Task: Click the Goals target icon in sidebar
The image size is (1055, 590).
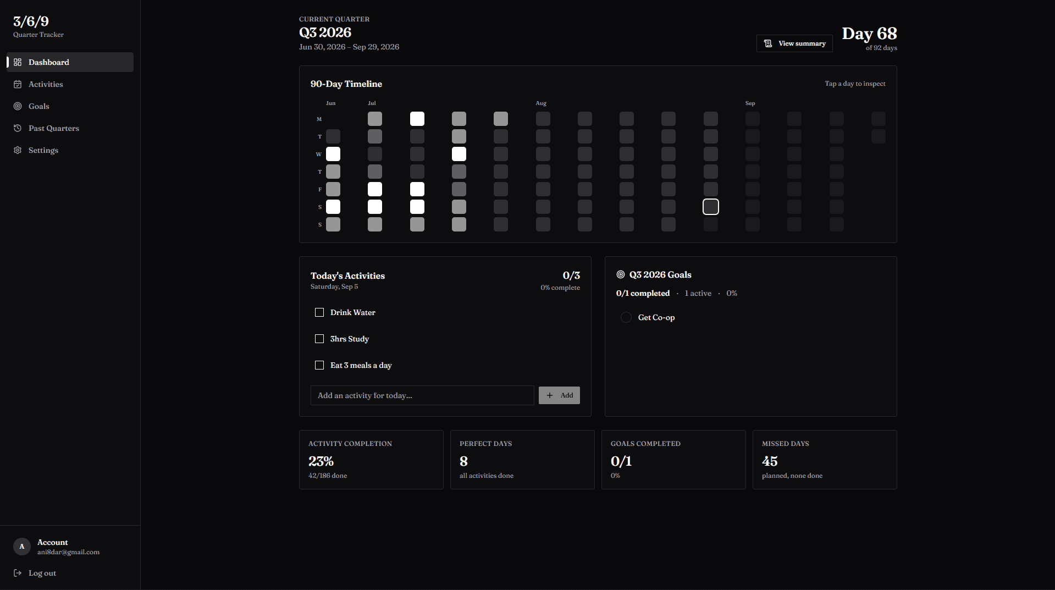Action: point(18,106)
